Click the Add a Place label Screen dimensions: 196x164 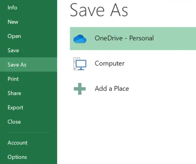point(112,89)
